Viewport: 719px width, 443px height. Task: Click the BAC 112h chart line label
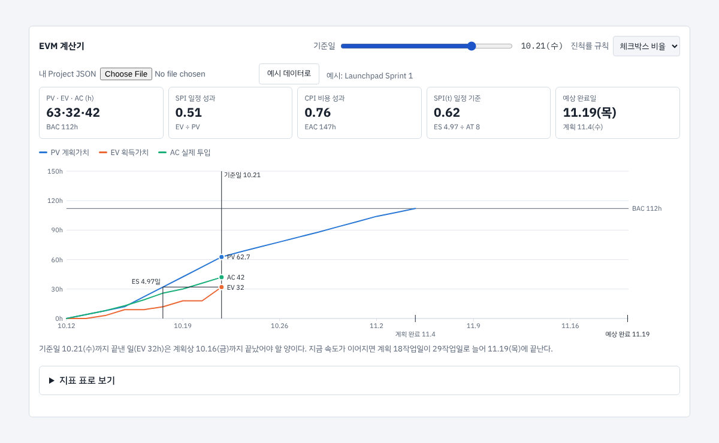(x=647, y=208)
